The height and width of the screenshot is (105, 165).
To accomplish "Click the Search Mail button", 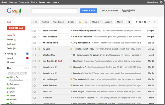I will 89,11.
